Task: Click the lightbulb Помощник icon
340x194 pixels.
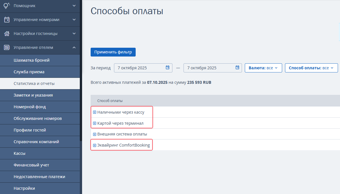Action: coord(7,5)
